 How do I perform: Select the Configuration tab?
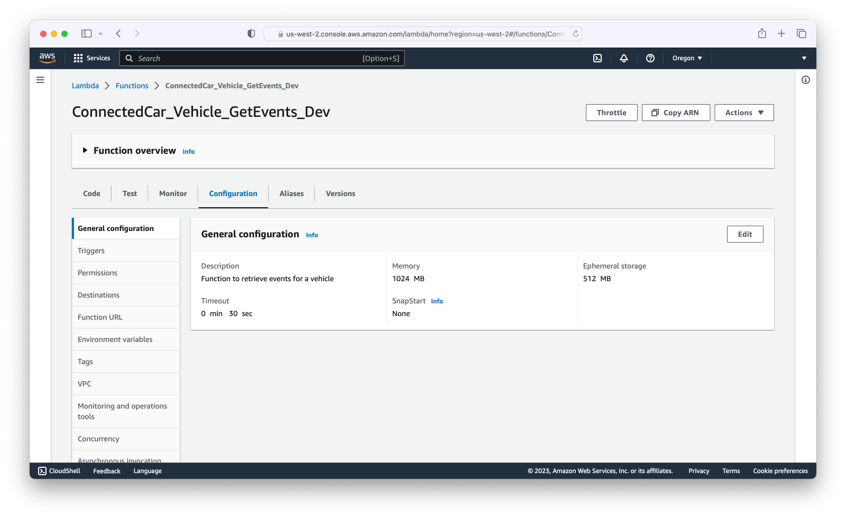(x=233, y=193)
